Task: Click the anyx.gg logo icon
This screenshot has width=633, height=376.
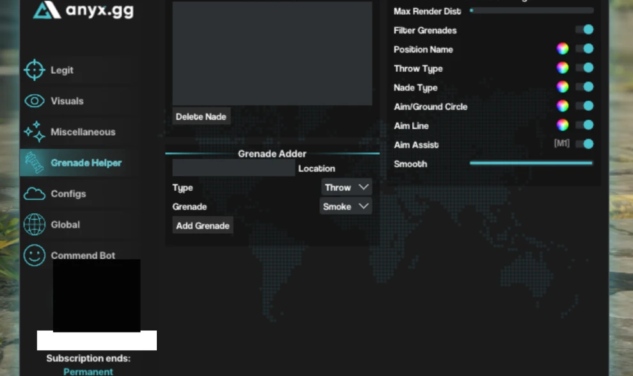Action: point(47,10)
